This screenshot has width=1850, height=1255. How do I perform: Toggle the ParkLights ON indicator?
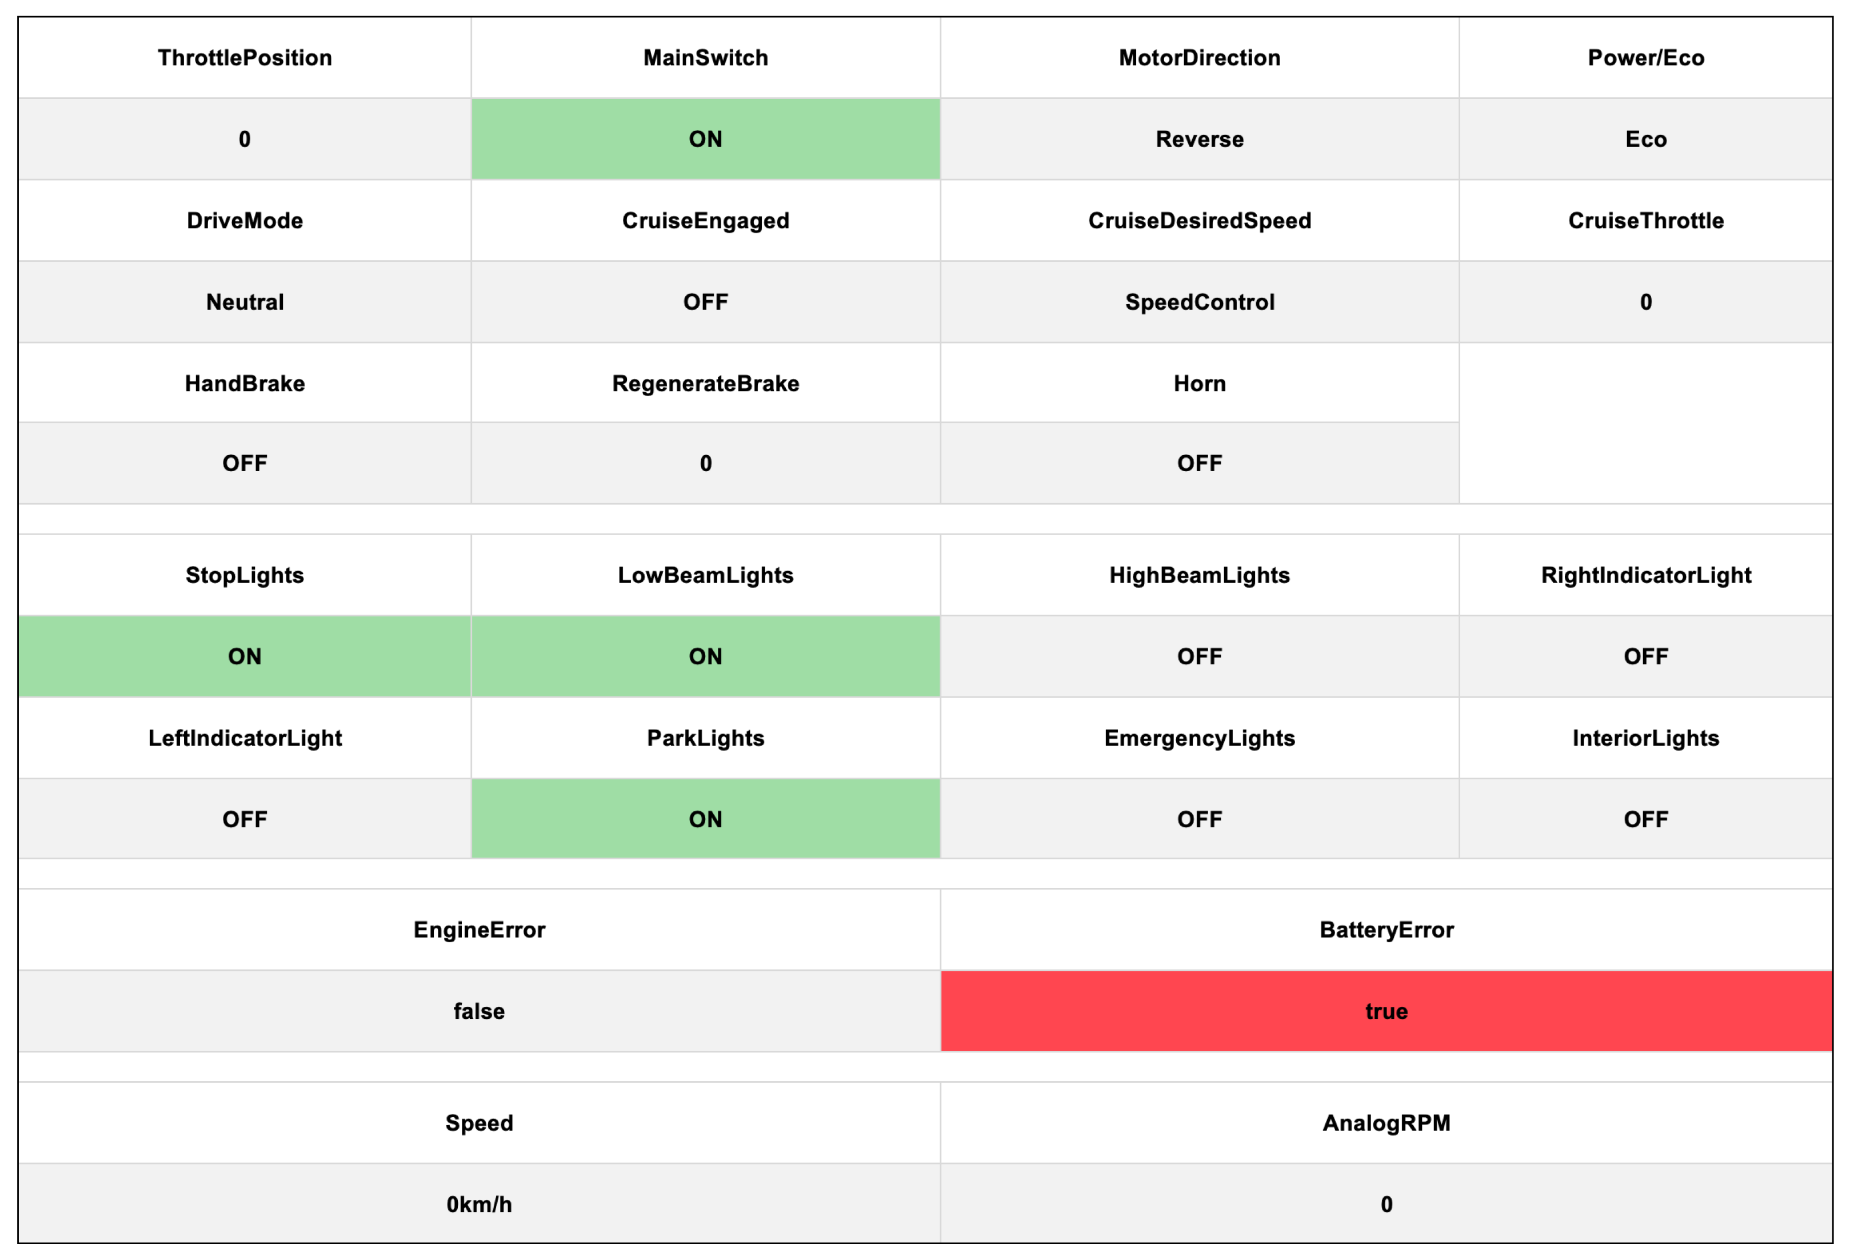pyautogui.click(x=705, y=819)
